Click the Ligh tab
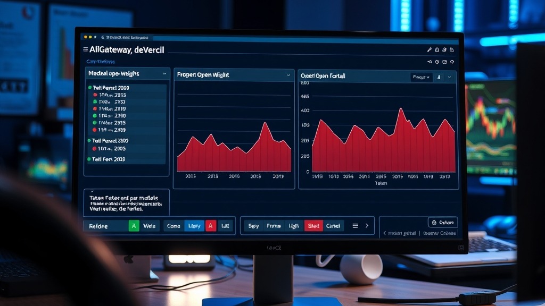The height and width of the screenshot is (306, 545). point(294,226)
